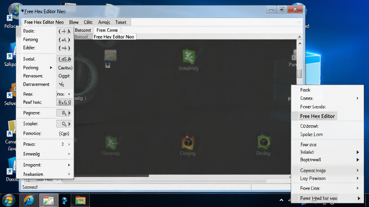Screen dimensions: 369x207
Task: Click the yellow document icon in editor
Action: 110,55
